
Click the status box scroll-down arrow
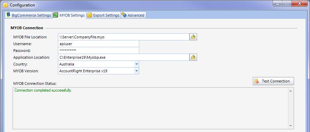[291, 126]
